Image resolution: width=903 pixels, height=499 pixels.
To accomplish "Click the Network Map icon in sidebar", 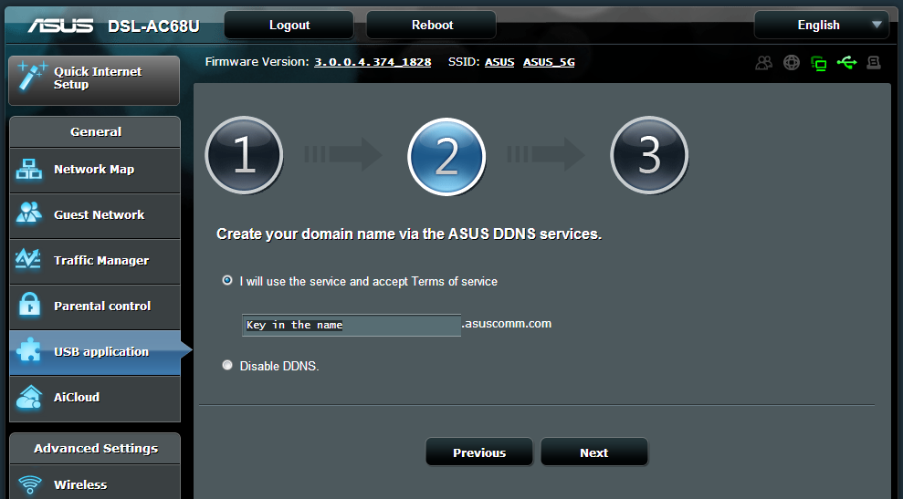I will (29, 169).
